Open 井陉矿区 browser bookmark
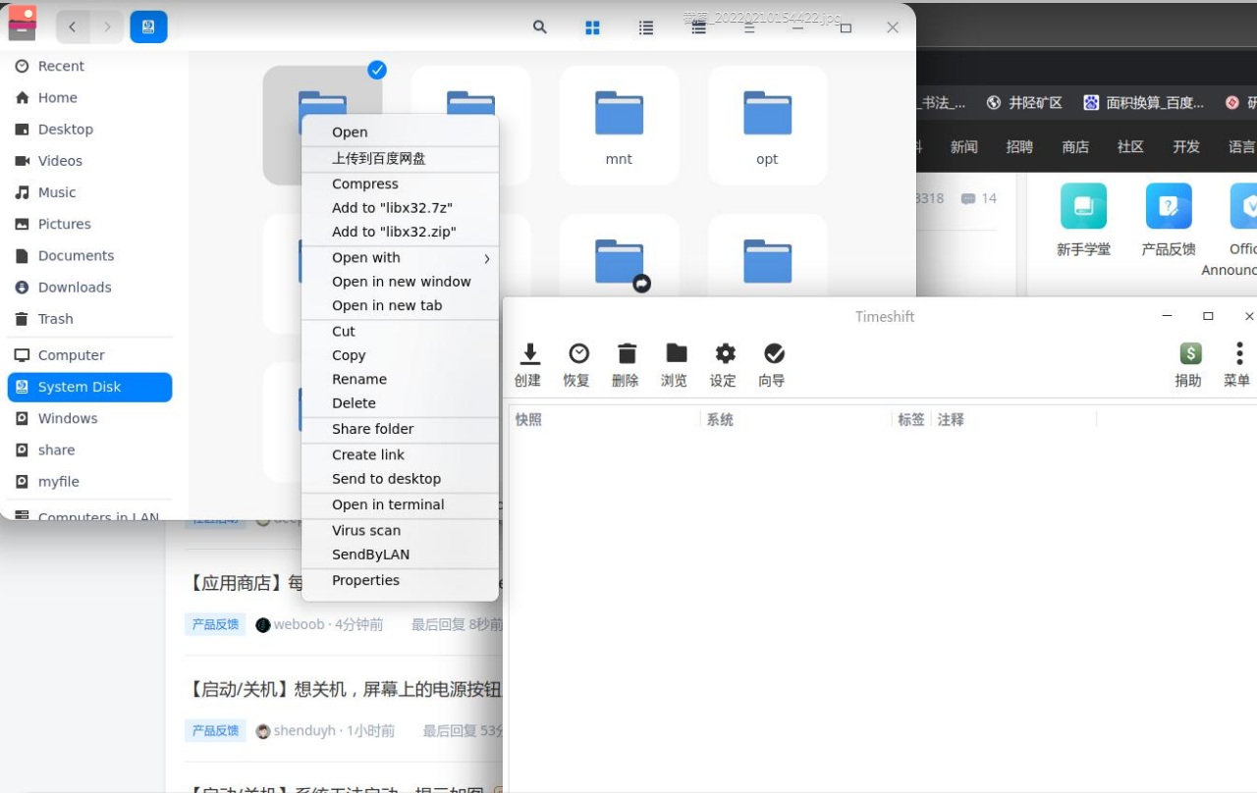The width and height of the screenshot is (1257, 793). pos(1024,102)
